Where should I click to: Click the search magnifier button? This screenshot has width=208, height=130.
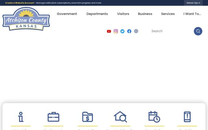coord(198,31)
